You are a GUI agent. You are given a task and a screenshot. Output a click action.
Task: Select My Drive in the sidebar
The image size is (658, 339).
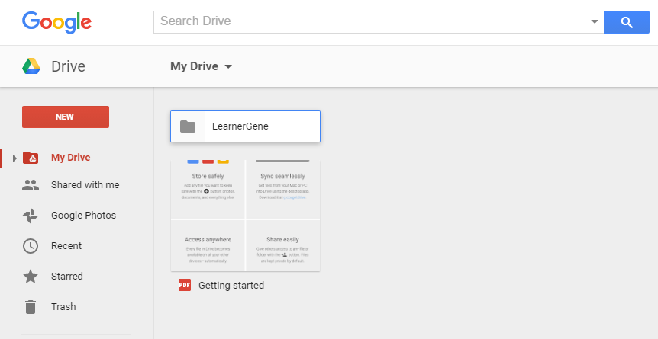70,158
